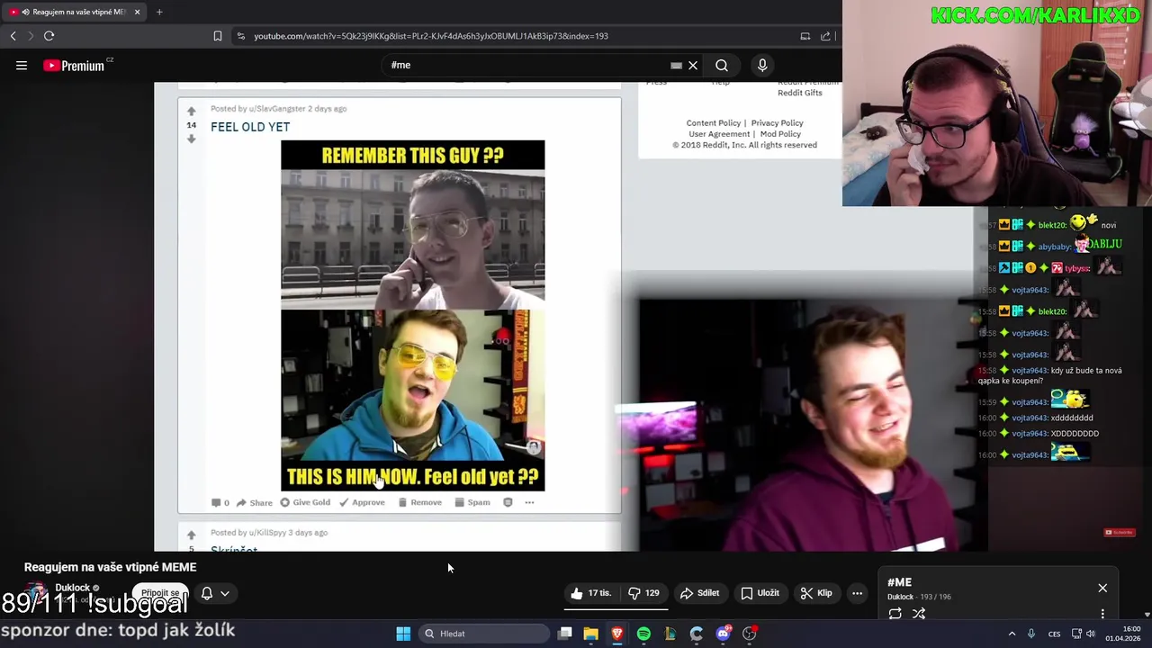This screenshot has height=648, width=1152.
Task: Click the Share link under the Reddit post
Action: coord(255,502)
